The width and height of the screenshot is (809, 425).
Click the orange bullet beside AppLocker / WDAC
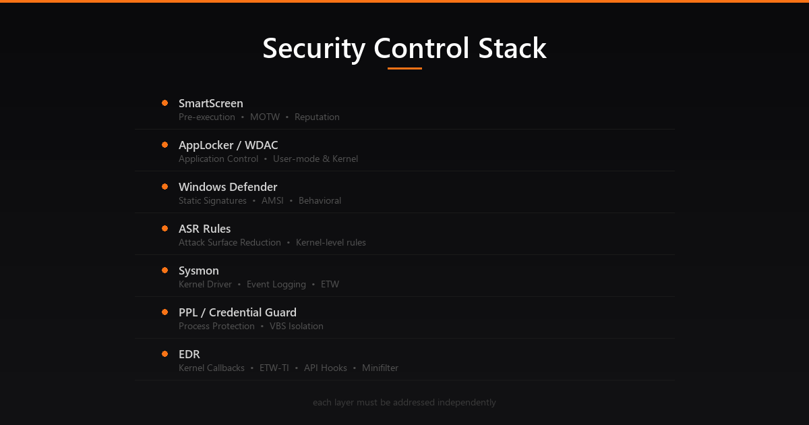pos(164,145)
